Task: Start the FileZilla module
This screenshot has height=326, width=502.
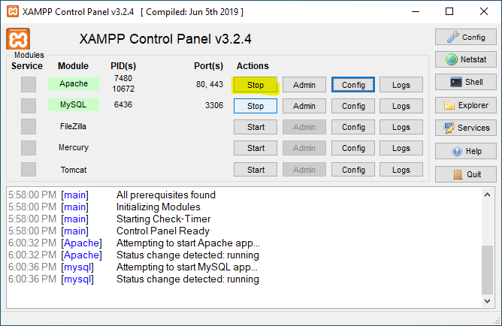Action: [256, 127]
